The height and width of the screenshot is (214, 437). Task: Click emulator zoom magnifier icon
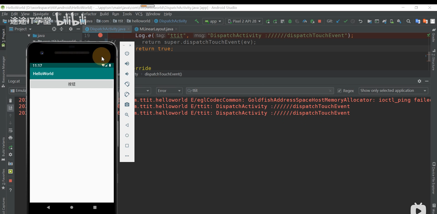[127, 115]
